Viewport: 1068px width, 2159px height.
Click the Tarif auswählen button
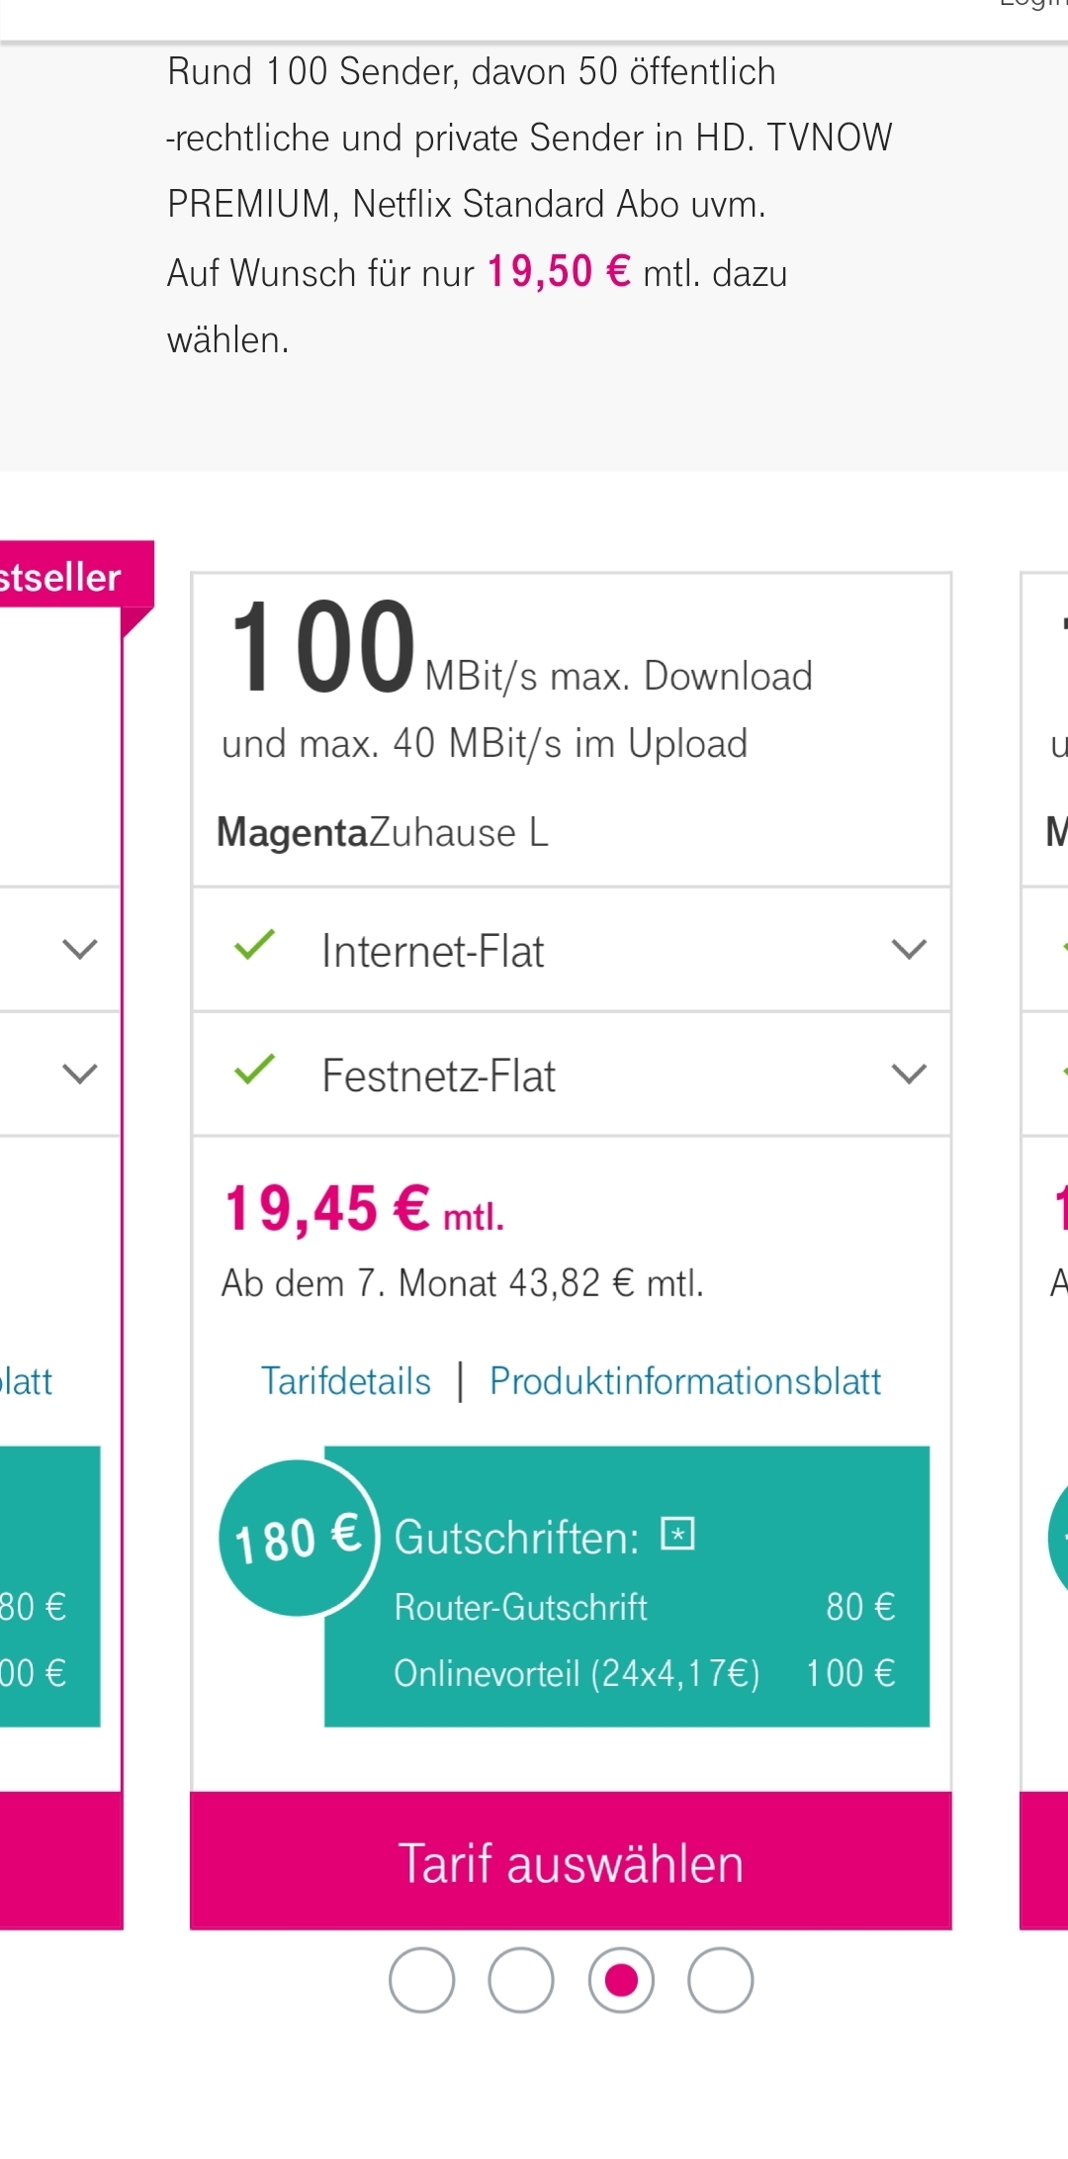571,1860
